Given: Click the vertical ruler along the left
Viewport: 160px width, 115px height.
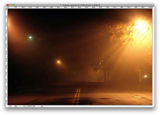Looking at the screenshot, I should point(7,57).
